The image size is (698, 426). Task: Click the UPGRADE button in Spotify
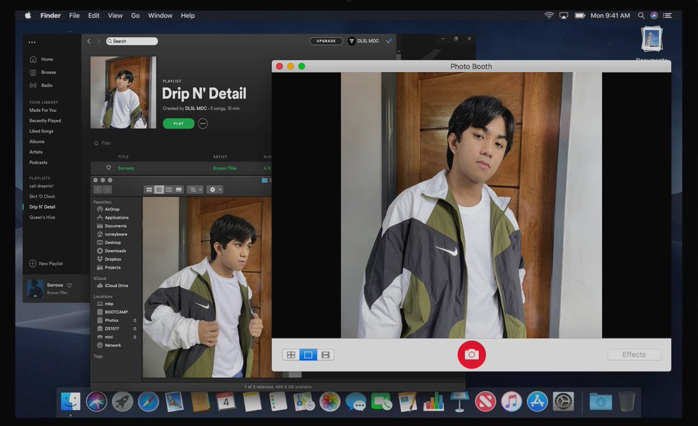coord(326,41)
